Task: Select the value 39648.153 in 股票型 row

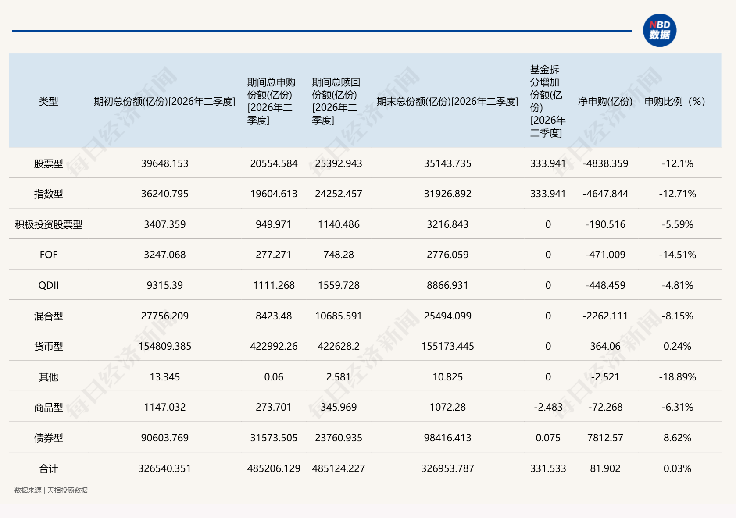Action: [x=165, y=163]
